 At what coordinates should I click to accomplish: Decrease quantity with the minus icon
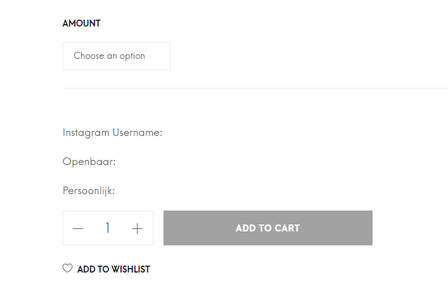pyautogui.click(x=78, y=228)
